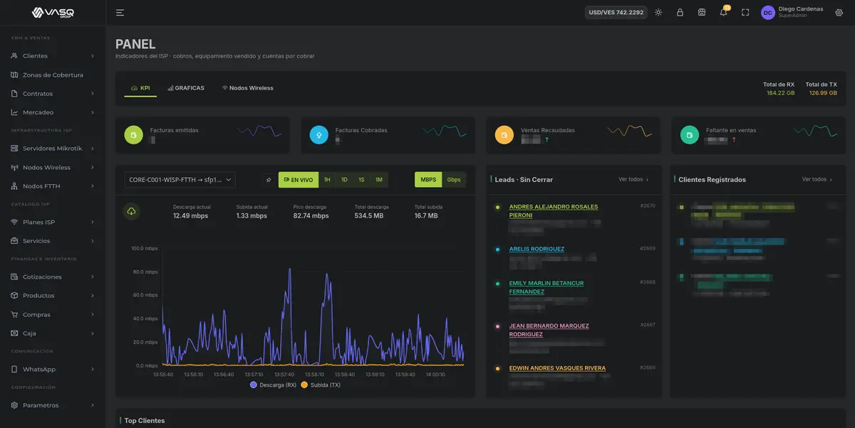Open the EDWIN ANDRES VASQUES RIVERA lead
855x428 pixels.
tap(557, 368)
